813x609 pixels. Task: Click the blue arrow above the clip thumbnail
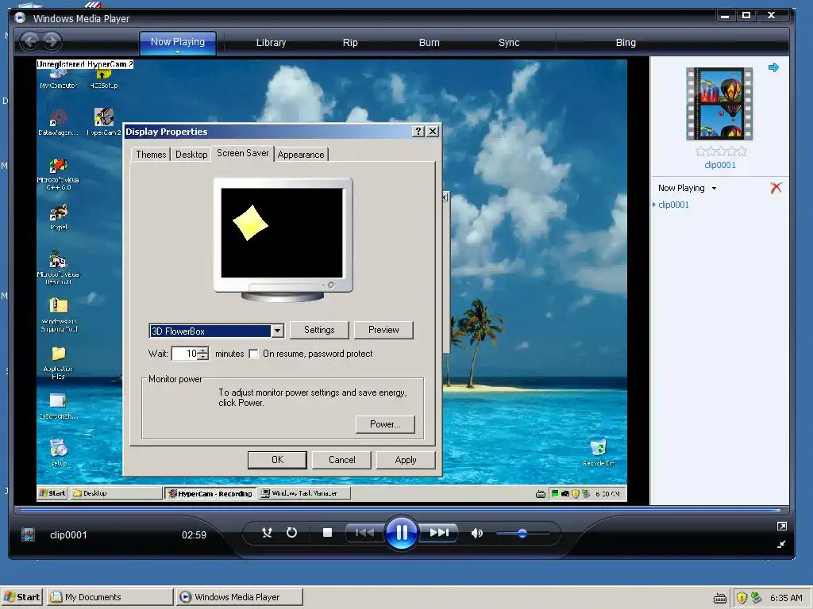click(773, 67)
